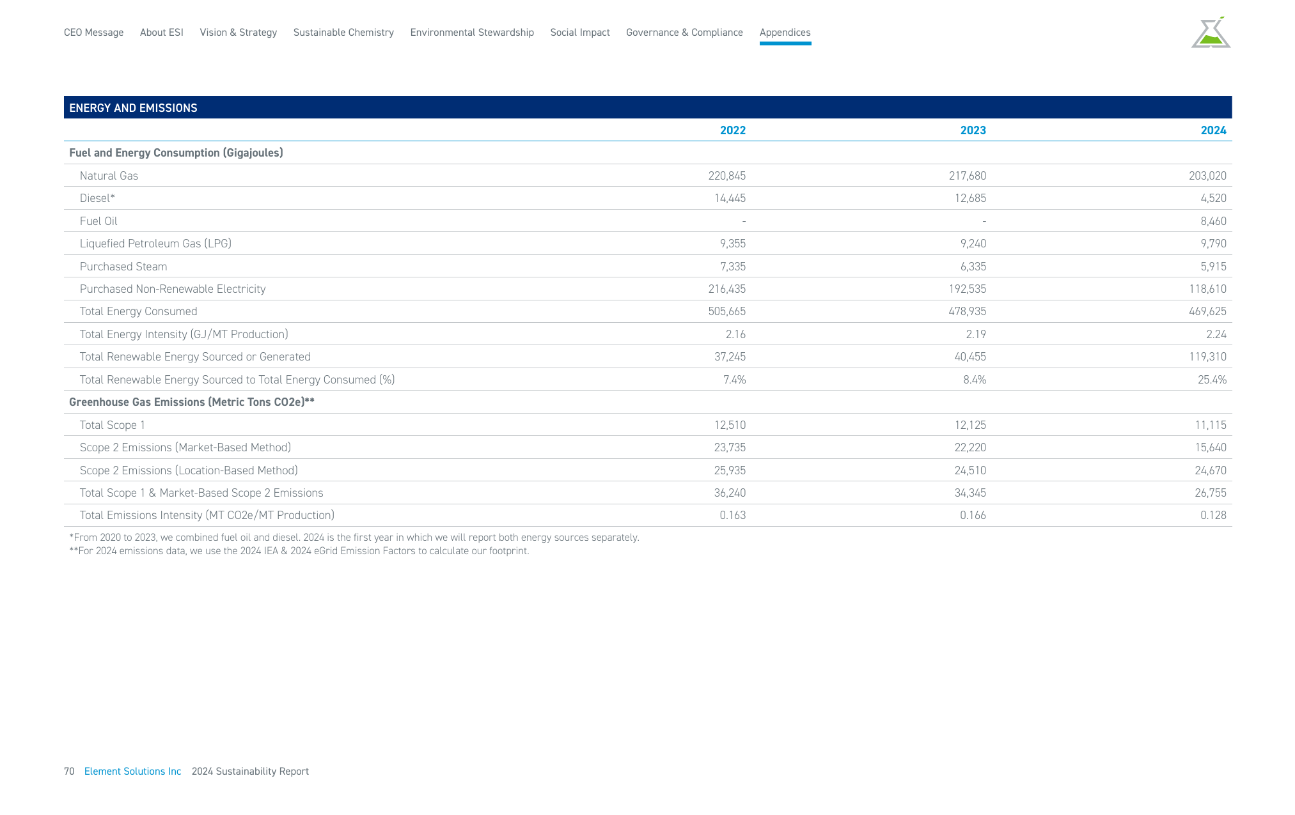Click the Element Solutions Inc footer link
Viewport: 1295px width, 815px height.
click(x=133, y=772)
